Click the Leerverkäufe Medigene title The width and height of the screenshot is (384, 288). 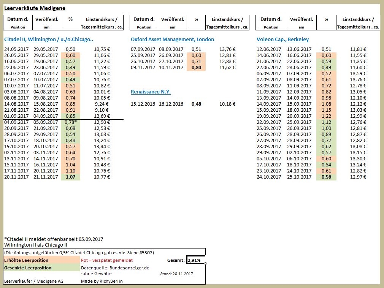35,8
